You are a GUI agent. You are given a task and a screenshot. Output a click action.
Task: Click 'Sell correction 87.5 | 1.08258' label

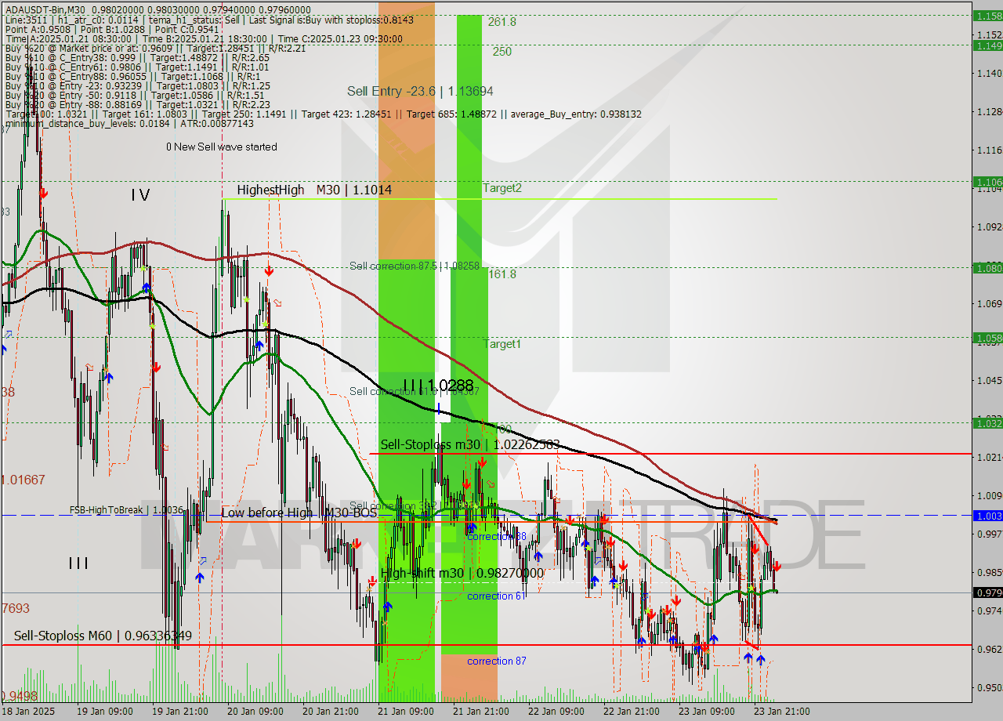(x=414, y=266)
